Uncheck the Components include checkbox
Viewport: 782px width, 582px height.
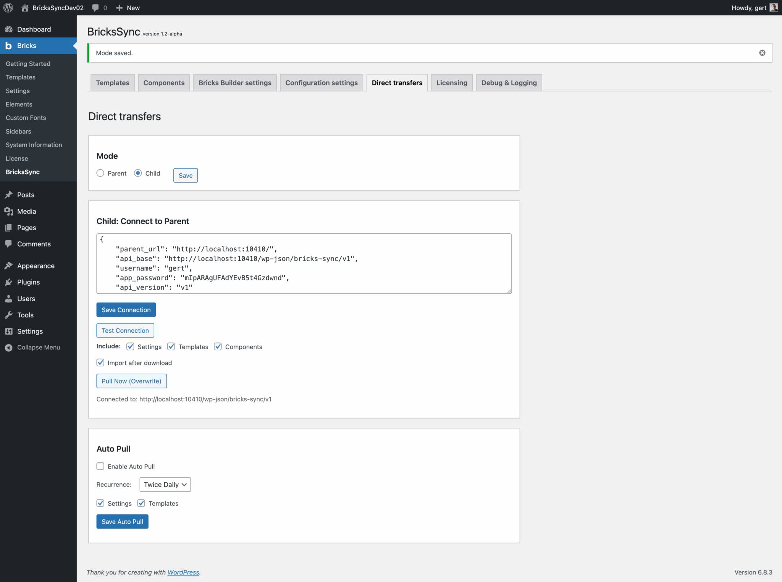(x=218, y=346)
